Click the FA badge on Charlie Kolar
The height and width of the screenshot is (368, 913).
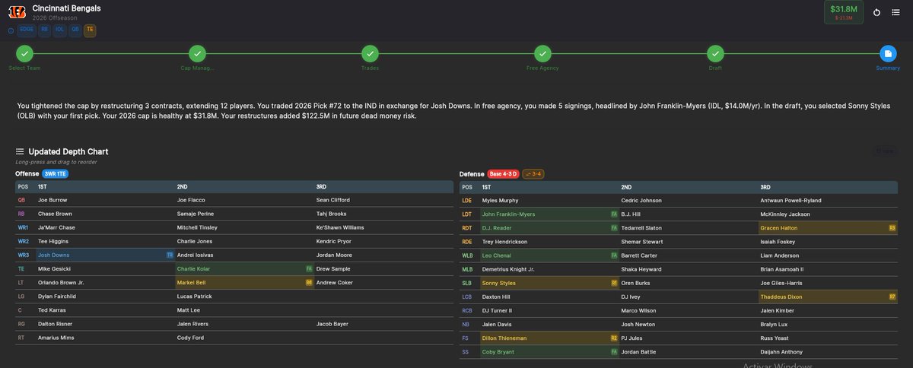coord(309,268)
